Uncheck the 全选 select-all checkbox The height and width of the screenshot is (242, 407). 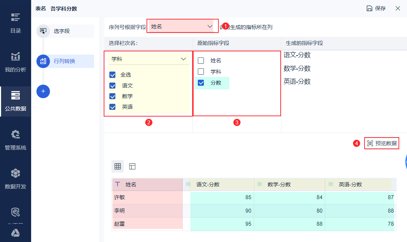pos(113,75)
